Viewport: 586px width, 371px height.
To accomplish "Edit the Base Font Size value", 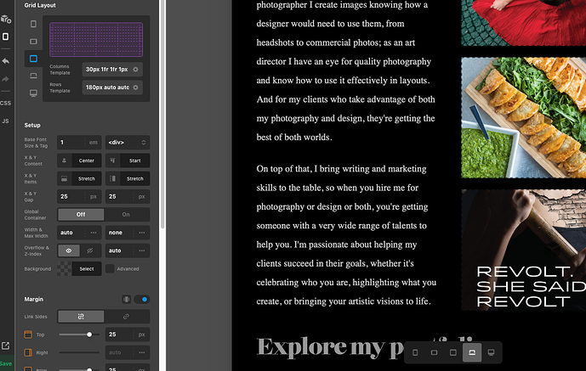I will 71,143.
